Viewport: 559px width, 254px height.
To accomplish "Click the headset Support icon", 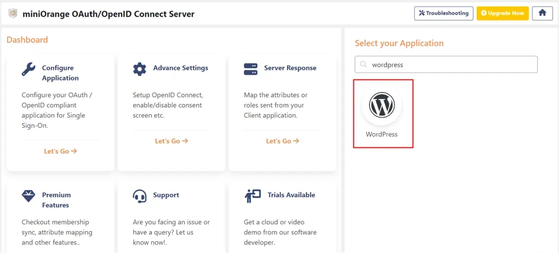I will (139, 196).
